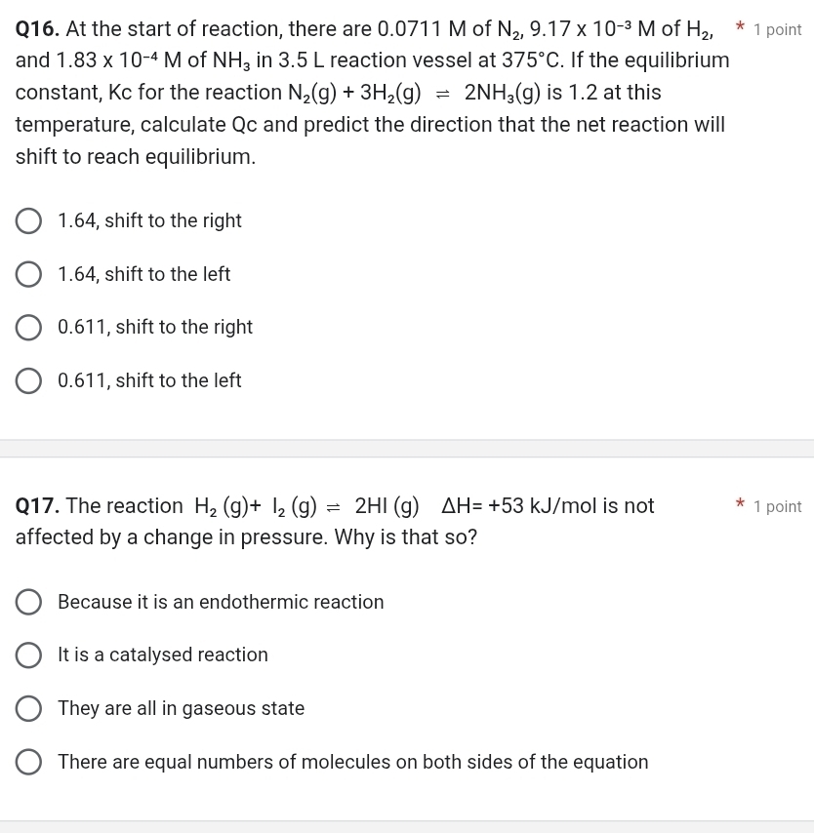The image size is (814, 833).
Task: Click the "1 point" label beside Q16
Action: click(777, 30)
